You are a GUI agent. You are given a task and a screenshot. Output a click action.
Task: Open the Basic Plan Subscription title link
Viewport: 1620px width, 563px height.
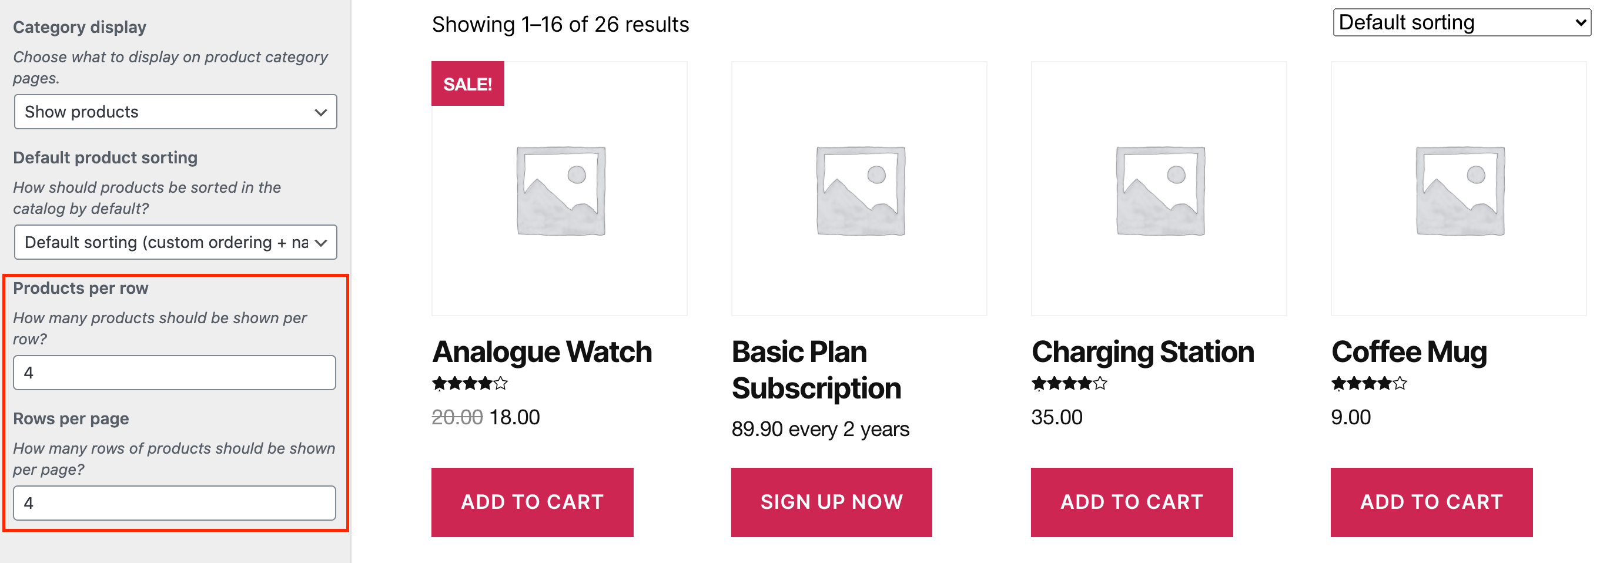pyautogui.click(x=816, y=370)
